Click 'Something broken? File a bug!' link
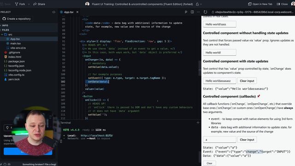Image resolution: width=295 pixels, height=166 pixels. (x=39, y=164)
